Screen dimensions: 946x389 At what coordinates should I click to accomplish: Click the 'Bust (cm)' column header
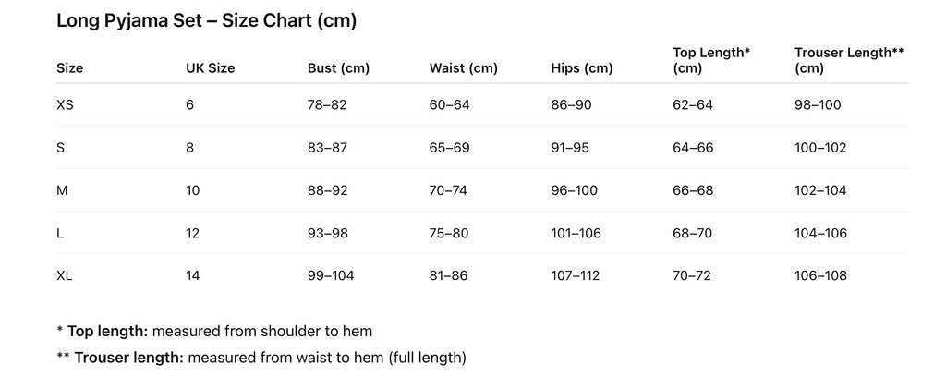pyautogui.click(x=338, y=67)
